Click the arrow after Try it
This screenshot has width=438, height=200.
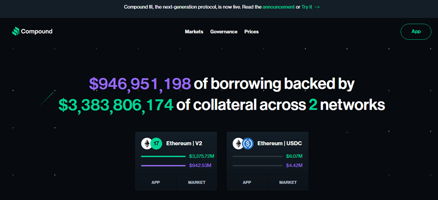coord(317,7)
